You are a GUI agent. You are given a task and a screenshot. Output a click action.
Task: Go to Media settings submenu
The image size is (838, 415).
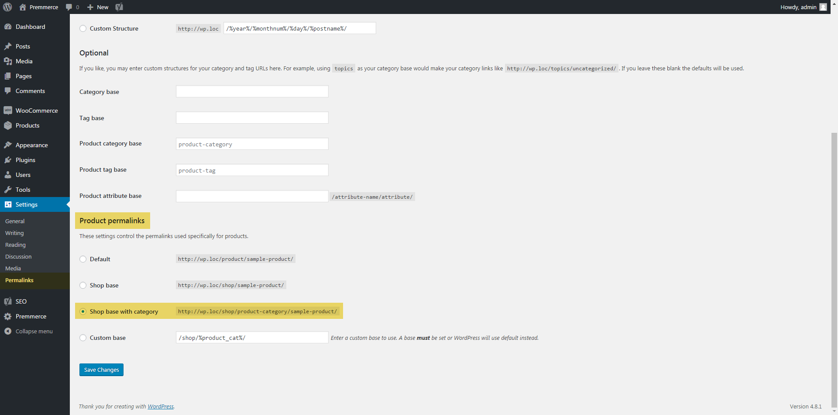click(x=13, y=269)
